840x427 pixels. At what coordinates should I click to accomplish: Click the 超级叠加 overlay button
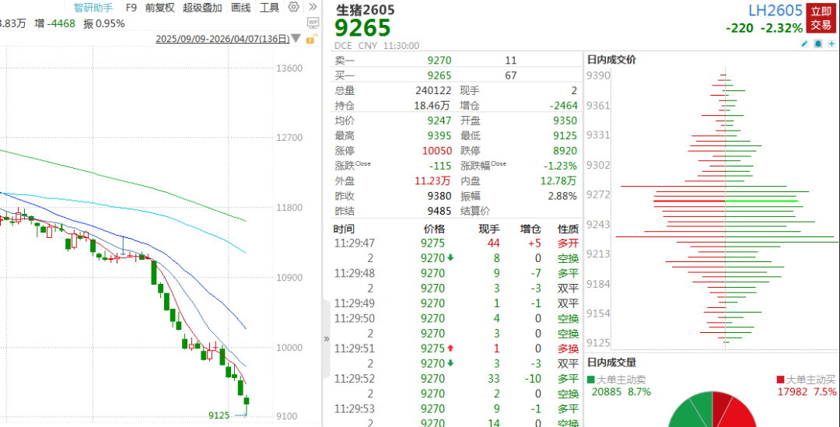[202, 8]
